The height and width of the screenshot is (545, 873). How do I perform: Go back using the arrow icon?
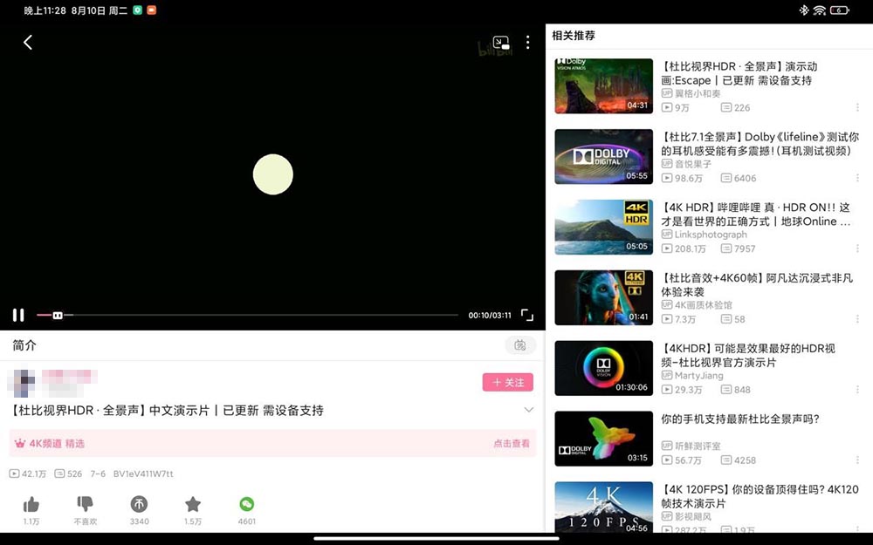28,42
